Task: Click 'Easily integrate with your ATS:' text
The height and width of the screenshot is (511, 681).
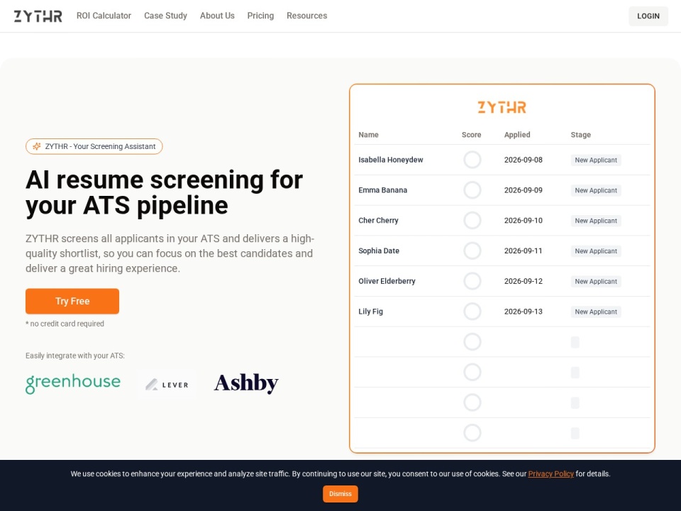Action: tap(75, 356)
